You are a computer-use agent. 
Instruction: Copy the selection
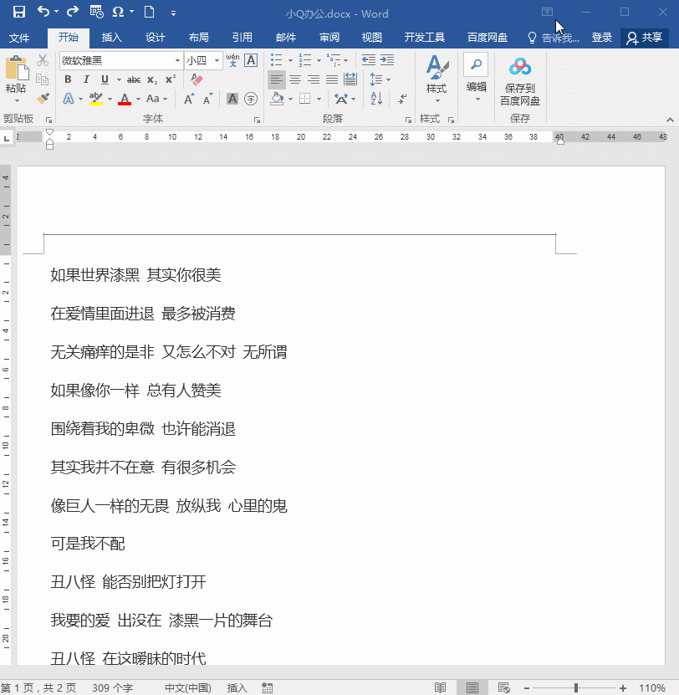pyautogui.click(x=43, y=79)
